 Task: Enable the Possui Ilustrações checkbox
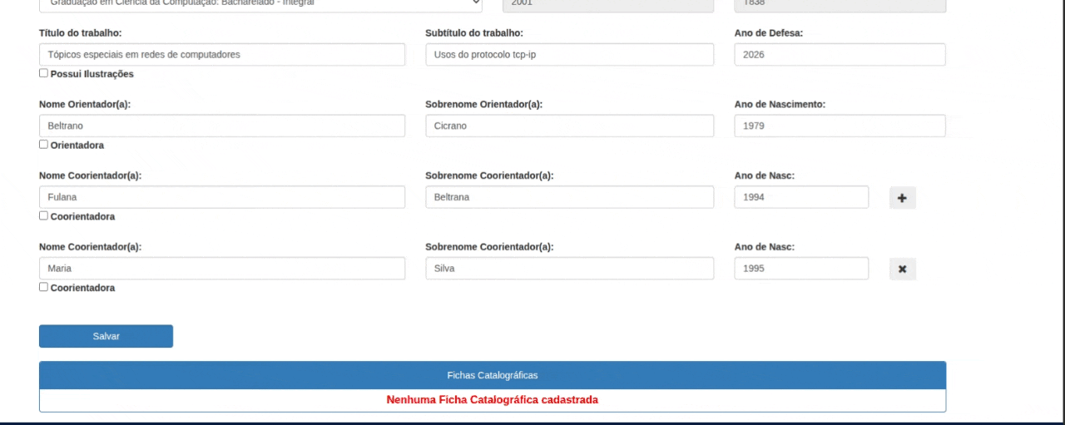44,73
